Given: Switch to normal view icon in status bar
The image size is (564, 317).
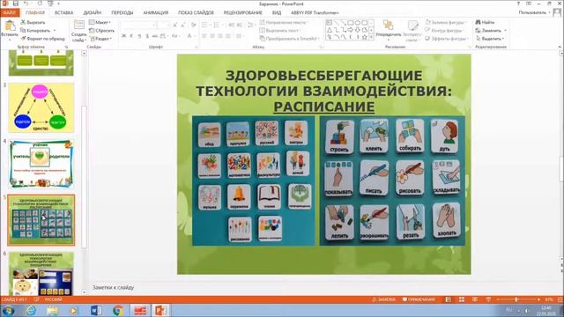Looking at the screenshot, I should [x=449, y=299].
